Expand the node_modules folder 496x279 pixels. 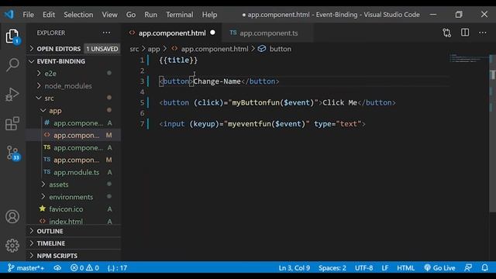[x=68, y=86]
